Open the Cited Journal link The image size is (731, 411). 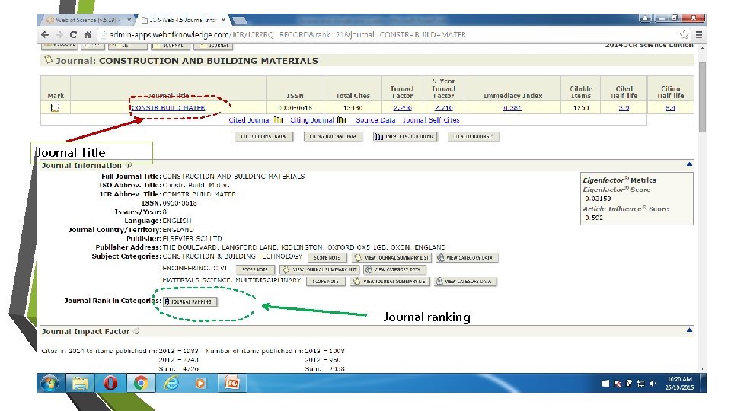coord(250,119)
